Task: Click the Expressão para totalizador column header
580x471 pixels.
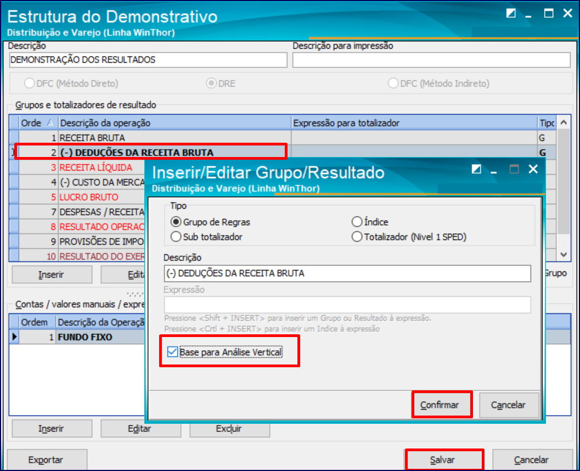Action: pos(414,123)
